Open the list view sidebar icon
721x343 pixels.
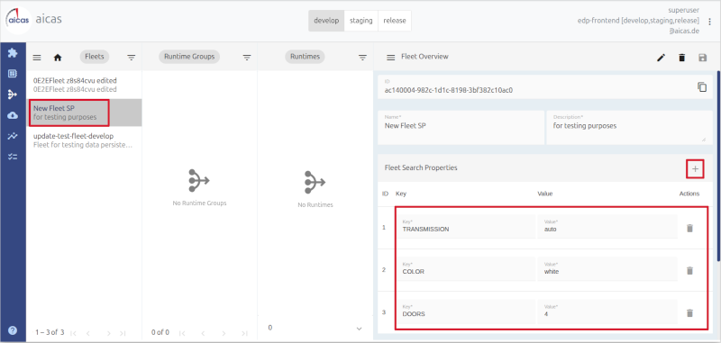[x=13, y=74]
